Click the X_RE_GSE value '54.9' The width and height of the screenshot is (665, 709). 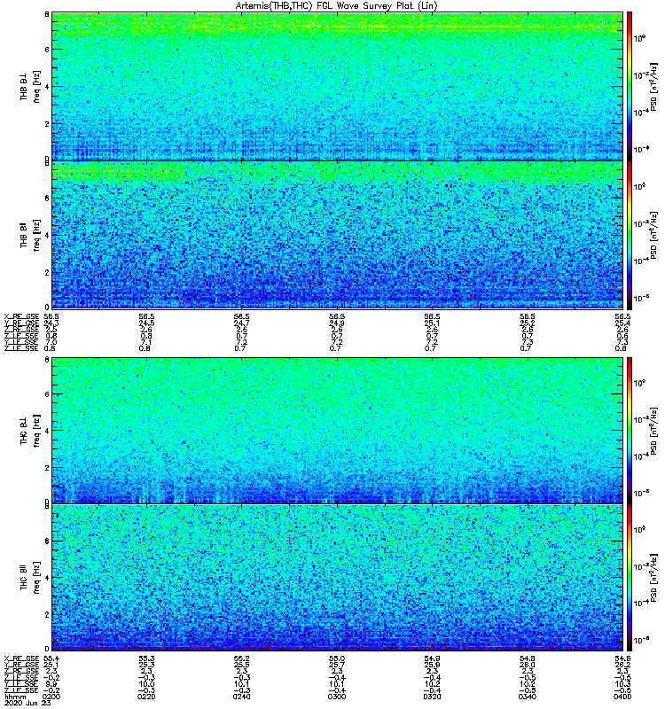[x=432, y=658]
